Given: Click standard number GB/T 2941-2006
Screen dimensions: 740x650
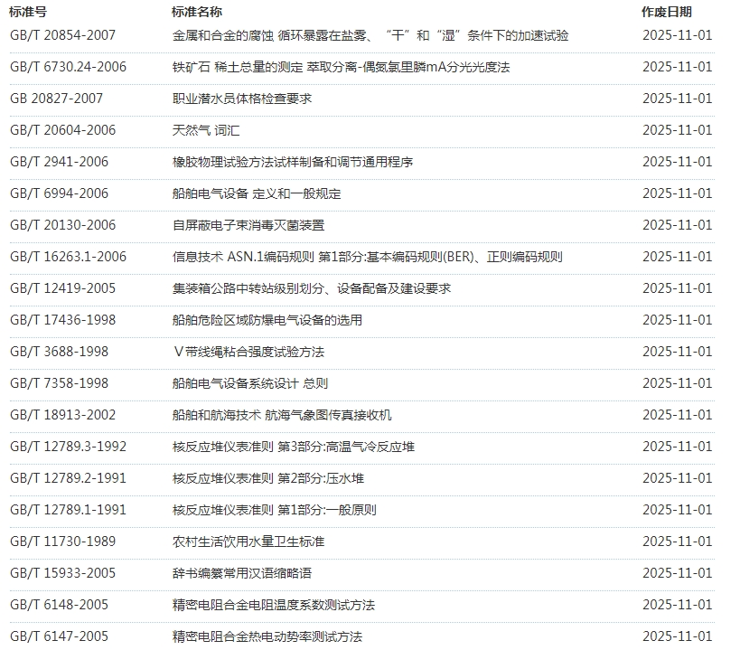Looking at the screenshot, I should [x=59, y=162].
